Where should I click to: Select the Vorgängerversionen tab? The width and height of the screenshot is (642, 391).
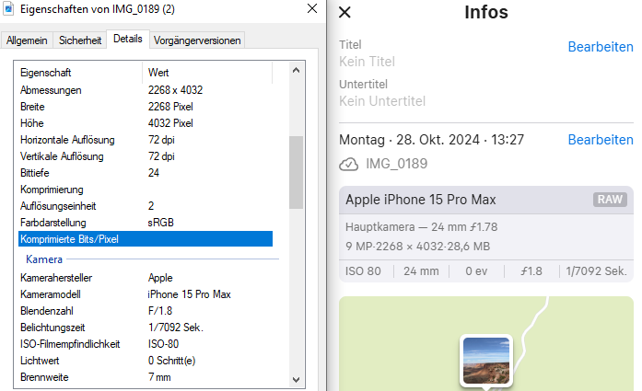point(197,40)
